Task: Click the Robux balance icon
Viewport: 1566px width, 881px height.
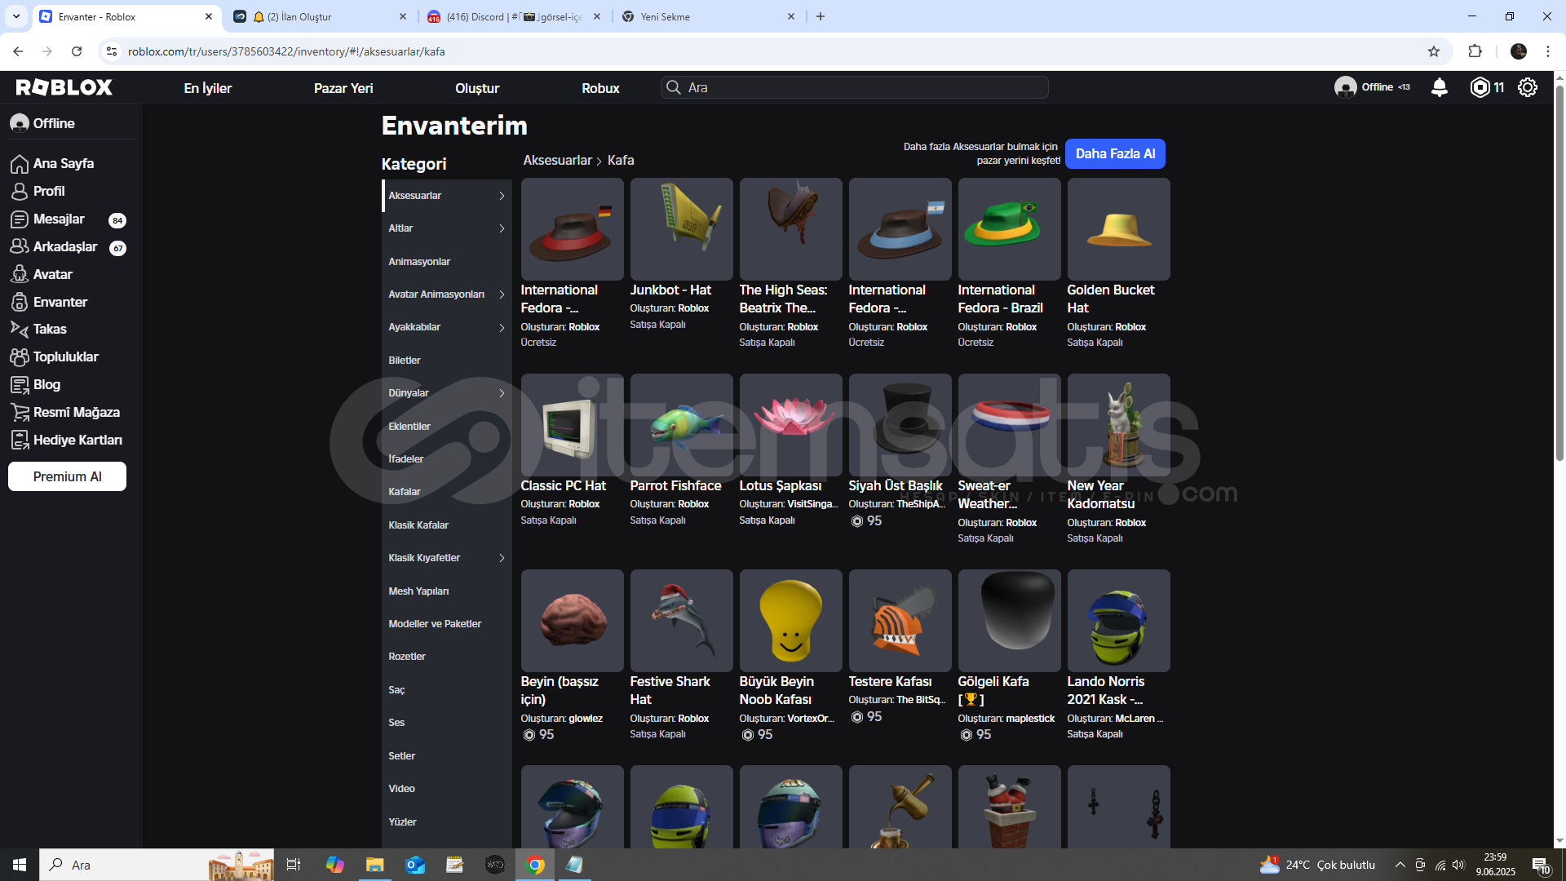Action: point(1480,87)
